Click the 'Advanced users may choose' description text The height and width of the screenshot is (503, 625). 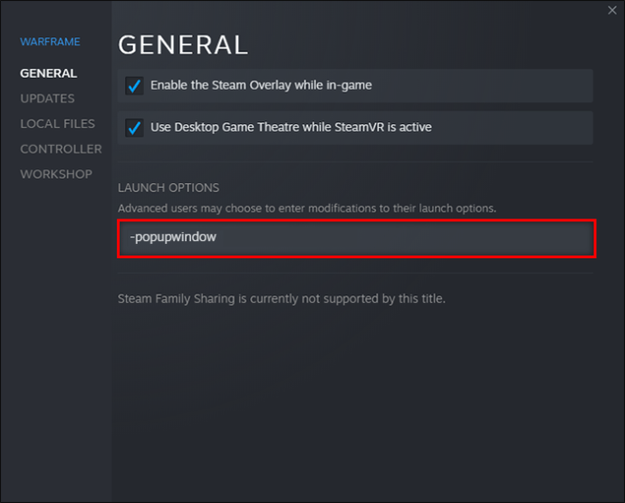point(306,208)
